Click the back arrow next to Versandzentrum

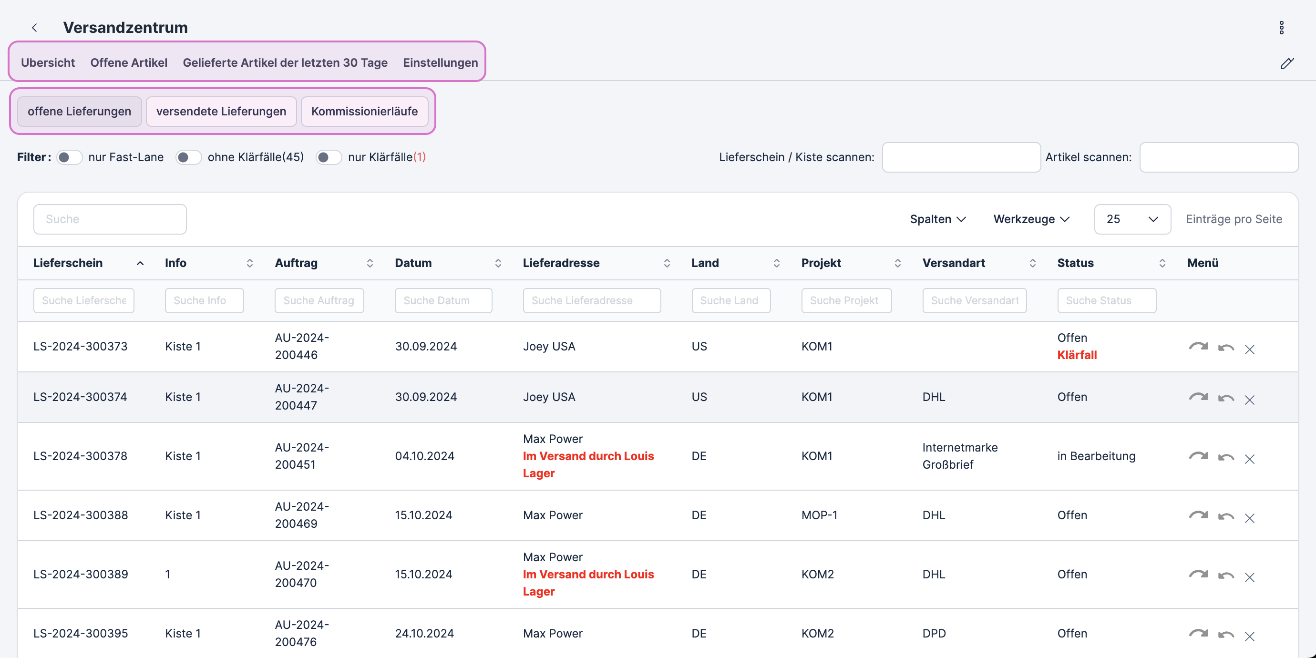[35, 28]
